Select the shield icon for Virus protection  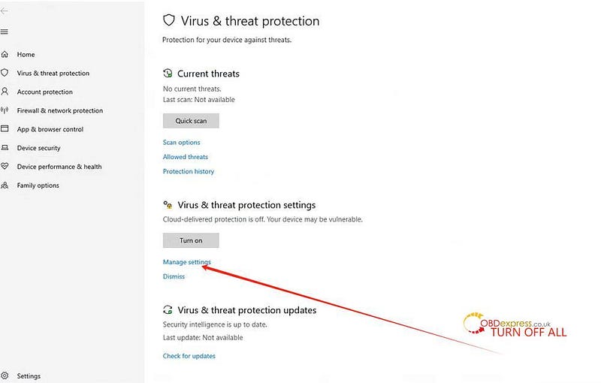tap(5, 73)
